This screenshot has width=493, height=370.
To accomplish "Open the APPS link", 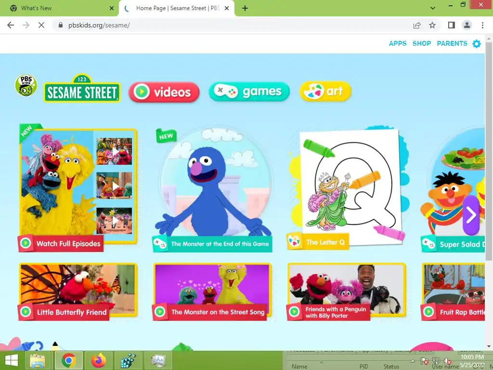I will pos(397,43).
